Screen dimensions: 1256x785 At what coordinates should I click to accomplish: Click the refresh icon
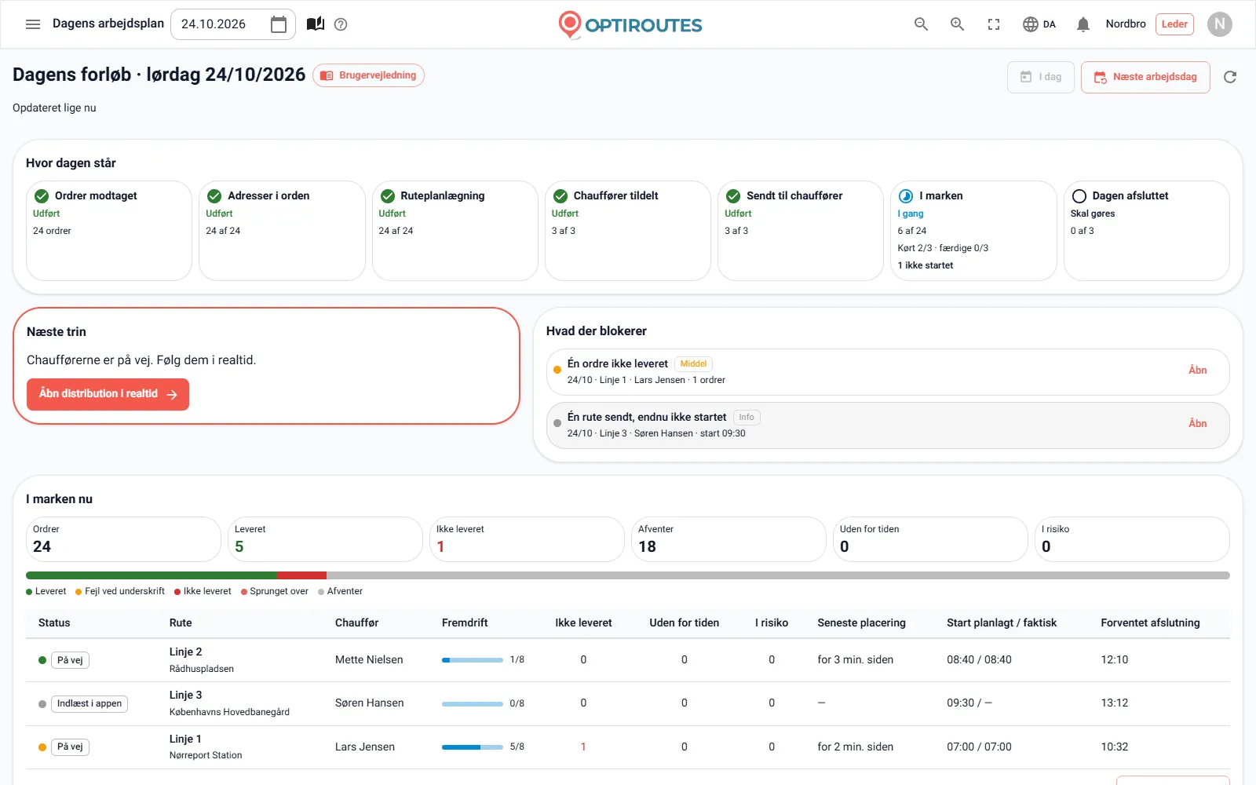1230,77
